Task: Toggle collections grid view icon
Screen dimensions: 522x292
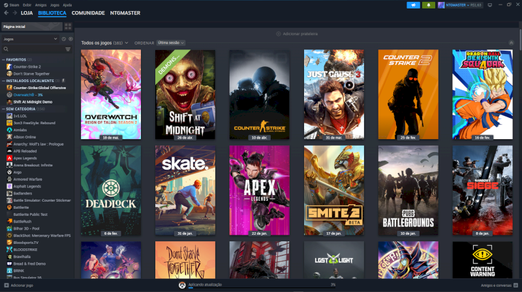Action: [68, 26]
